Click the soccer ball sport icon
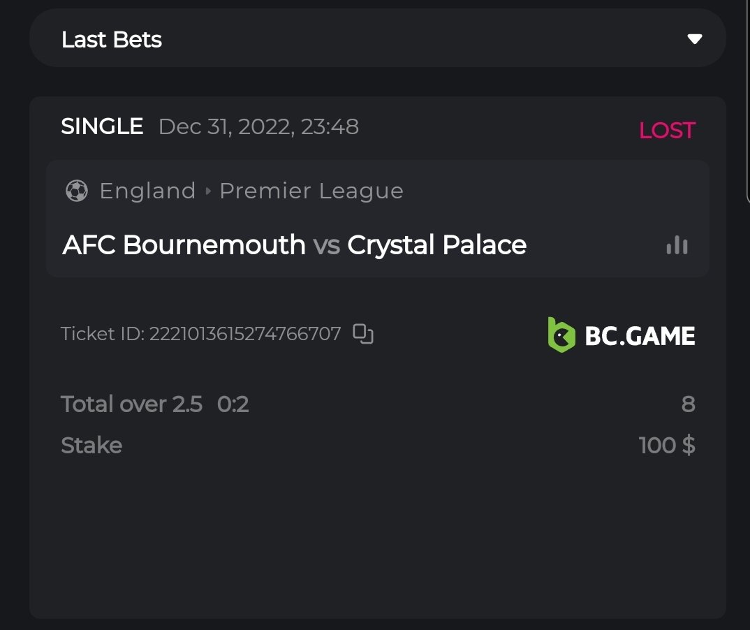 76,191
